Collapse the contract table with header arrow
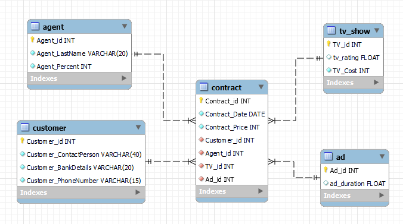This screenshot has width=403, height=224. pyautogui.click(x=261, y=87)
